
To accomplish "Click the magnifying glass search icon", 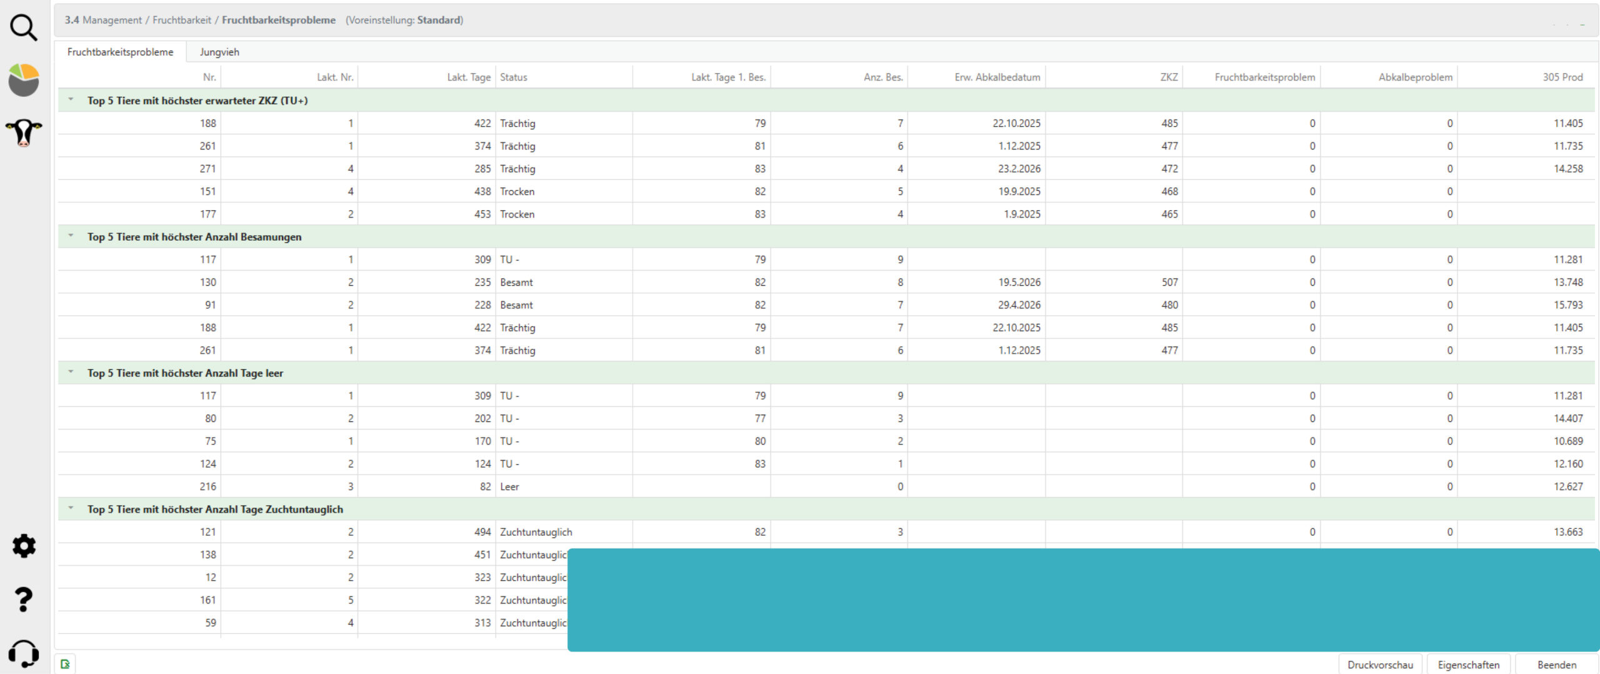I will tap(24, 28).
